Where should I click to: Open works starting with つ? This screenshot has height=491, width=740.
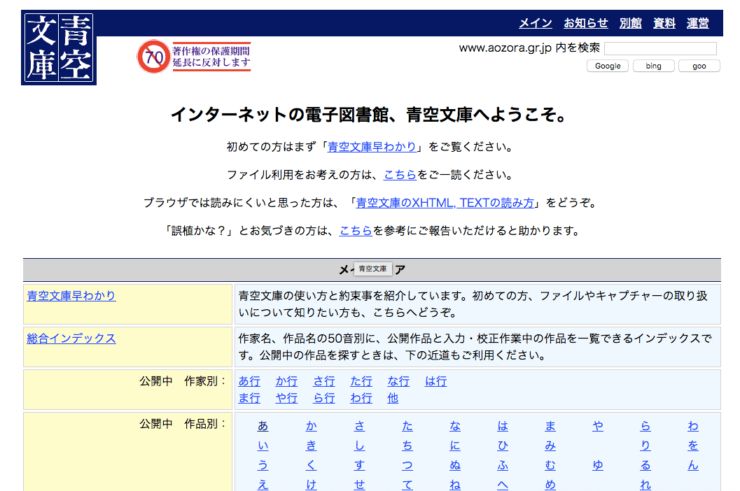click(407, 466)
